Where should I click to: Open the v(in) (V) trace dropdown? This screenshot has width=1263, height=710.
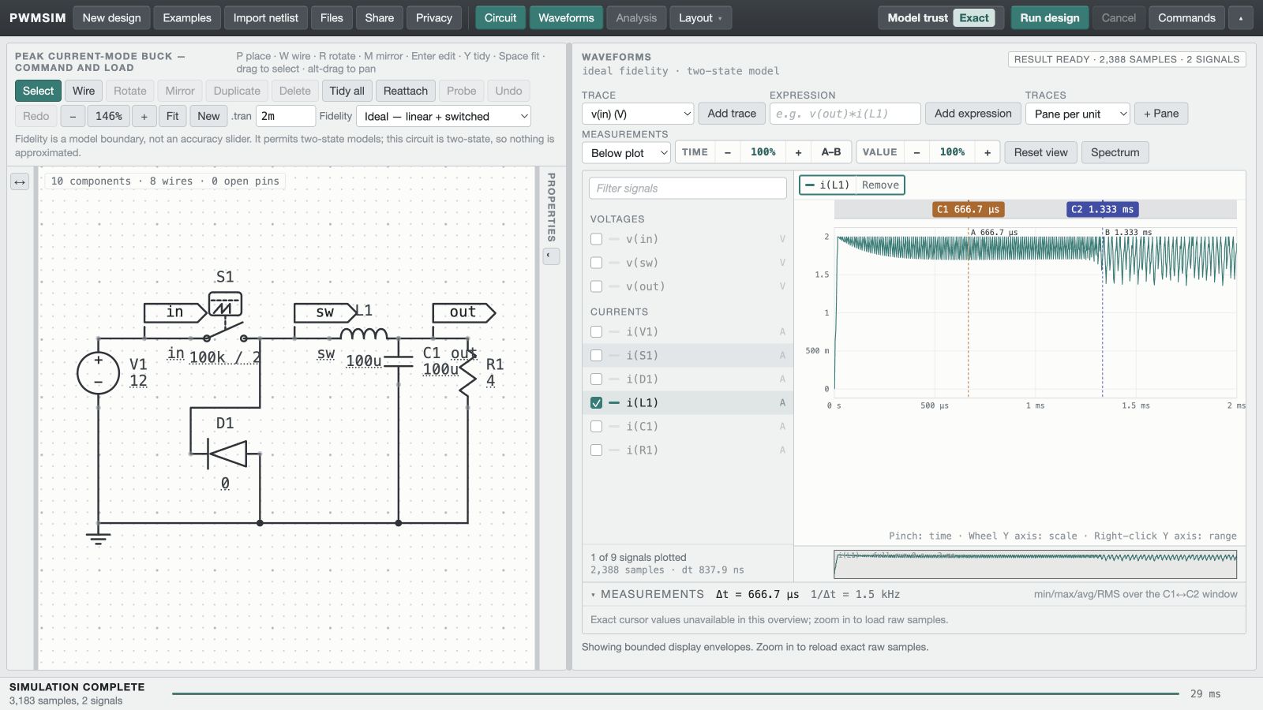(x=638, y=114)
